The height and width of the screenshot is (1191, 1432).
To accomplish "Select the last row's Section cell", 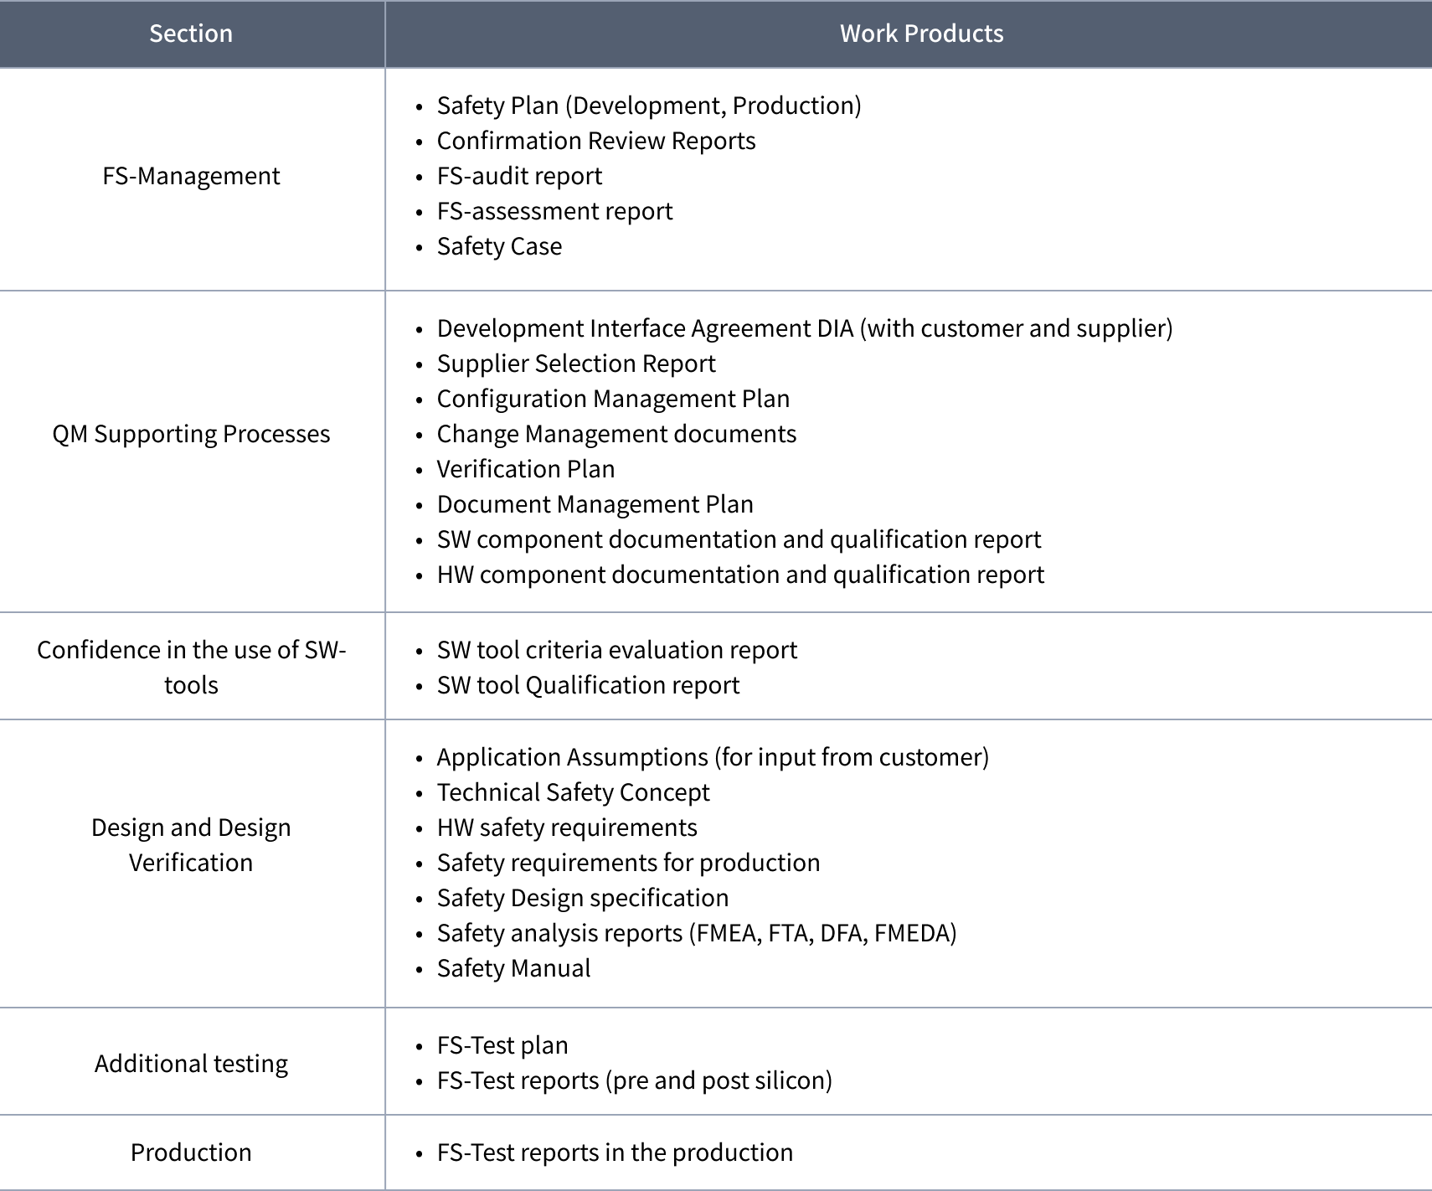I will tap(191, 1152).
